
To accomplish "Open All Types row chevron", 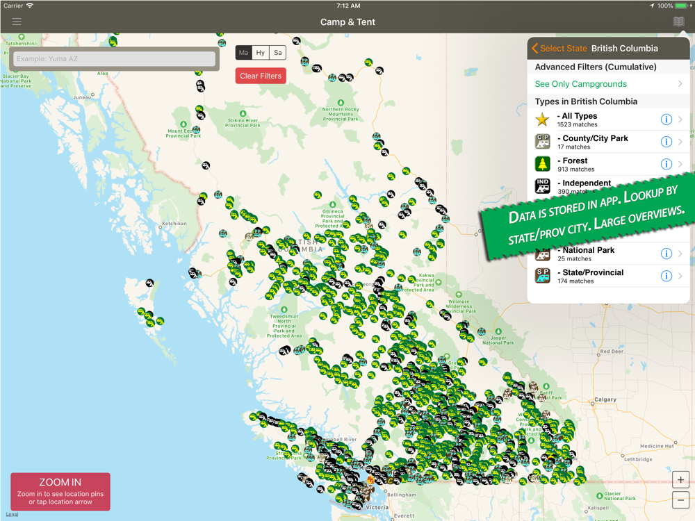I will click(x=680, y=119).
